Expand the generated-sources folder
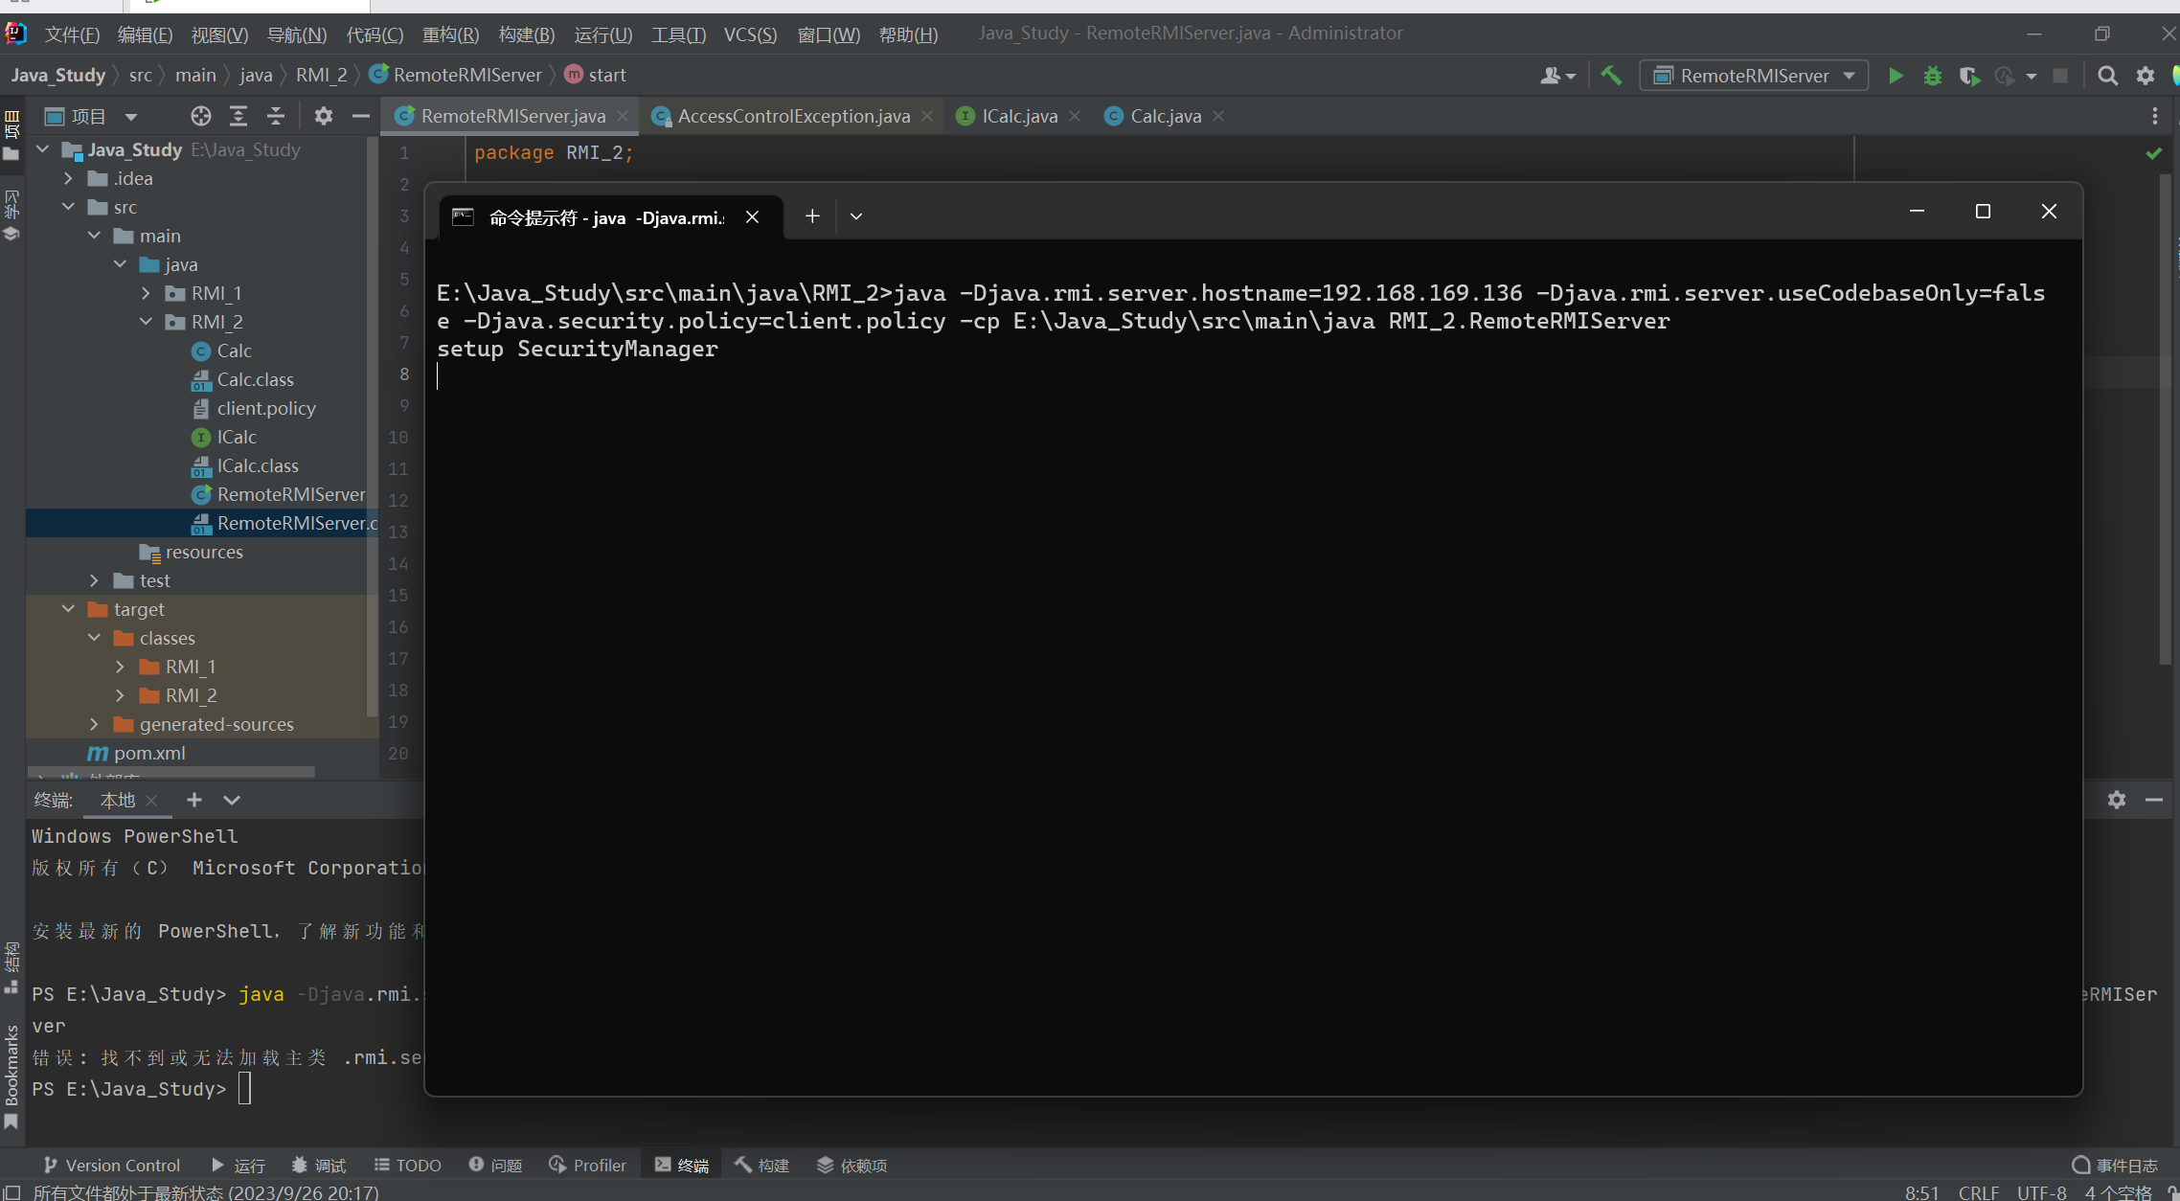Image resolution: width=2180 pixels, height=1201 pixels. [x=94, y=724]
